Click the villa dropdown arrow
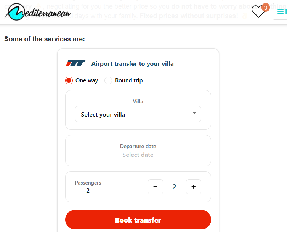Screen dimensions: 287x232 pos(194,113)
